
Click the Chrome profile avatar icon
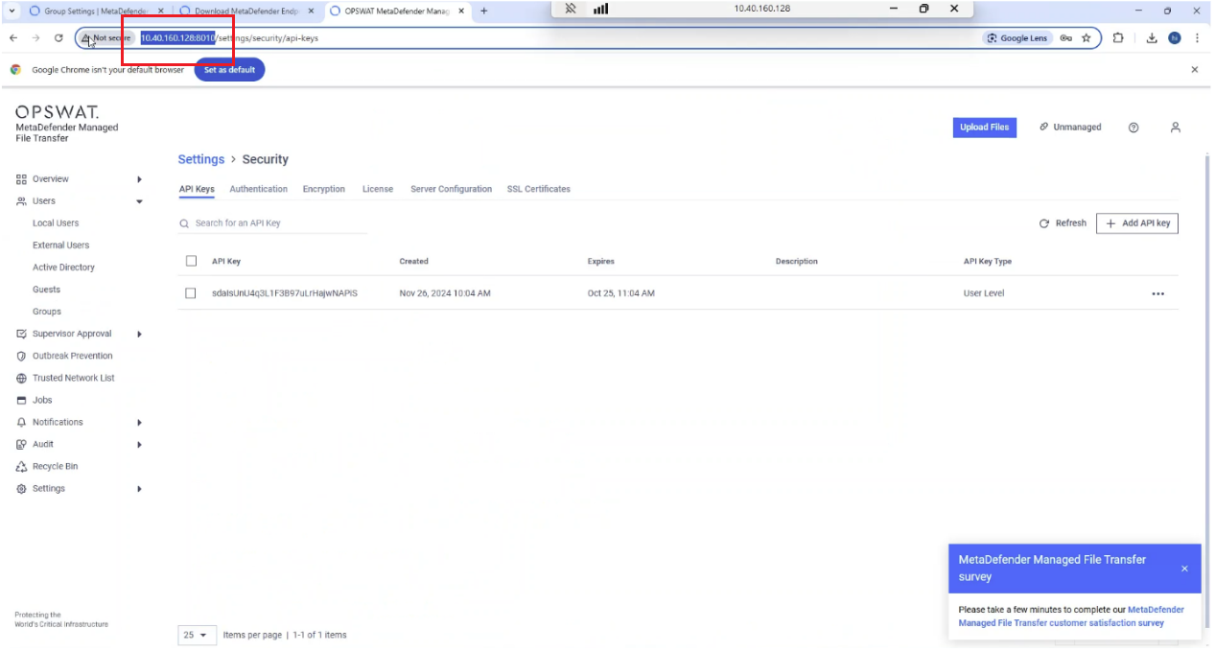[x=1175, y=38]
